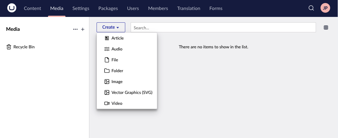The width and height of the screenshot is (338, 138).
Task: Go to the Content section
Action: click(x=33, y=8)
